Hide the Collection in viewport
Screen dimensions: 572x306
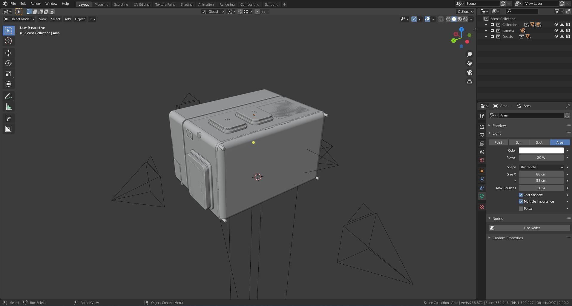(x=556, y=25)
